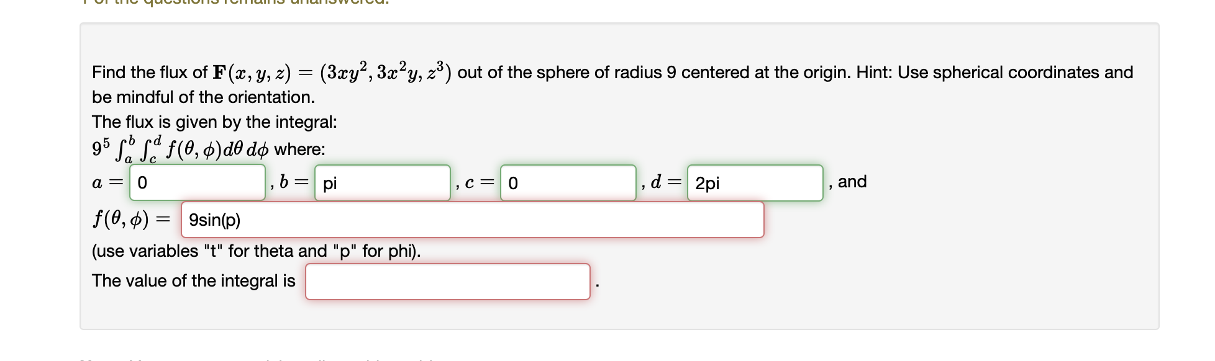Place cursor after "9sin(p)" in the function field

pyautogui.click(x=243, y=219)
